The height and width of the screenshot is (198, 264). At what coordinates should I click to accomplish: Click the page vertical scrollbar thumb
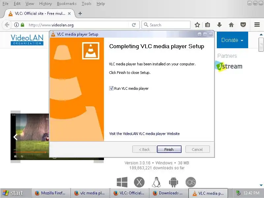pyautogui.click(x=261, y=45)
